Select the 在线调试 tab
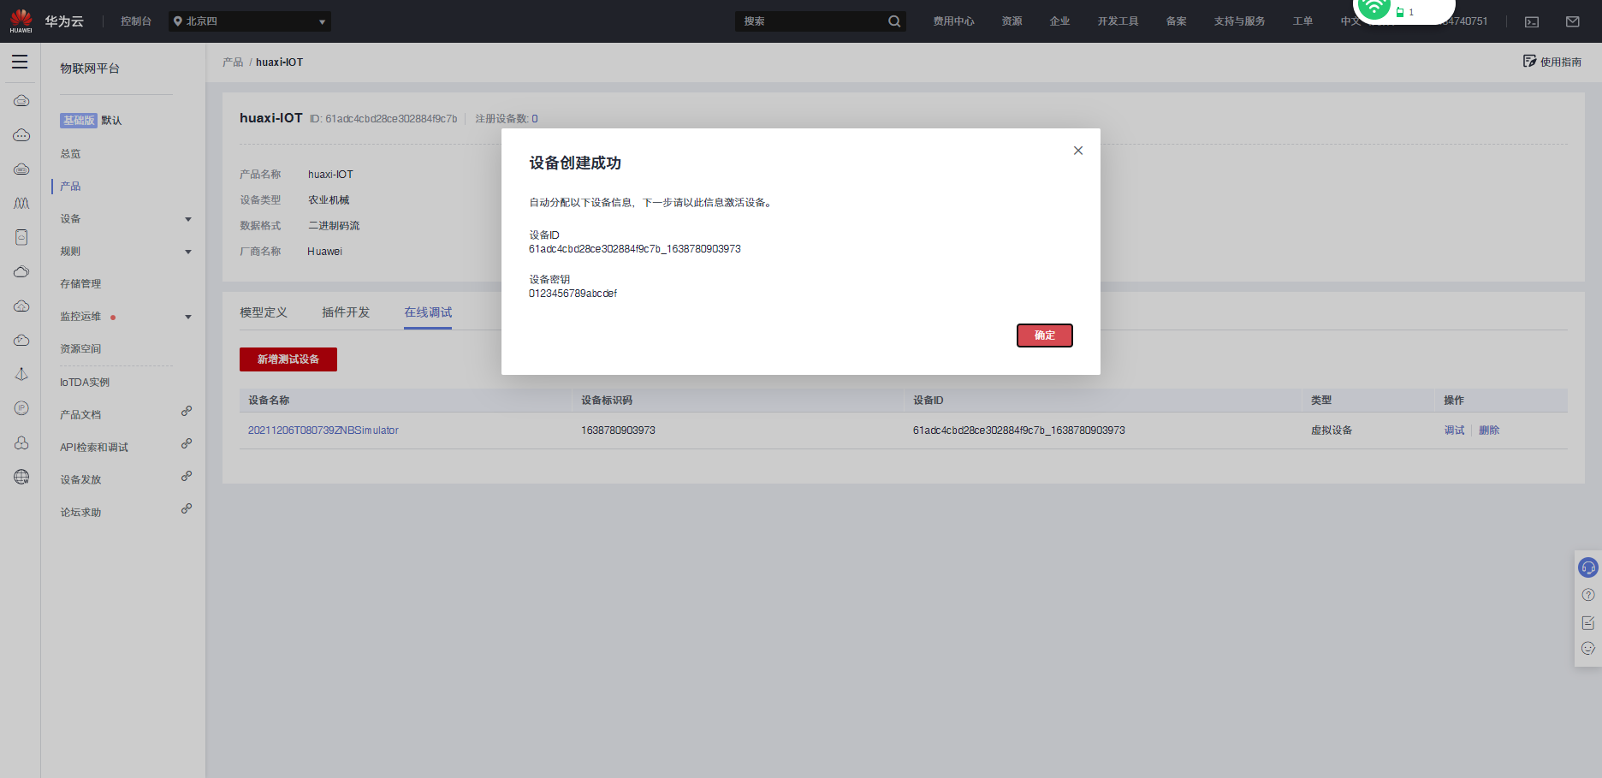Image resolution: width=1602 pixels, height=778 pixels. click(428, 312)
